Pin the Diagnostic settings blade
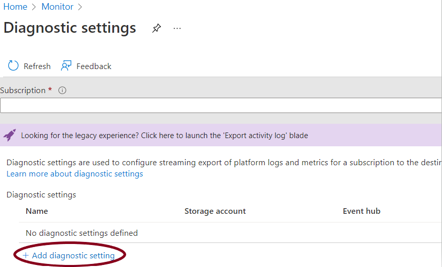The height and width of the screenshot is (267, 442). click(156, 29)
